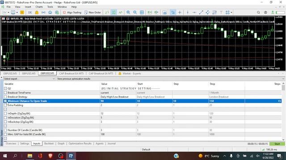The height and width of the screenshot is (160, 286).
Task: Select the vertical line drawing tool
Action: coord(188,12)
